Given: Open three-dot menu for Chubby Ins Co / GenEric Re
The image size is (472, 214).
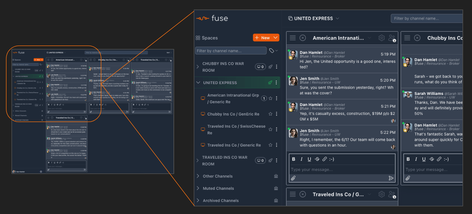Looking at the screenshot, I should point(277,114).
